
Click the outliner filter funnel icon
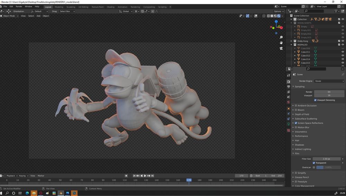pos(336,11)
